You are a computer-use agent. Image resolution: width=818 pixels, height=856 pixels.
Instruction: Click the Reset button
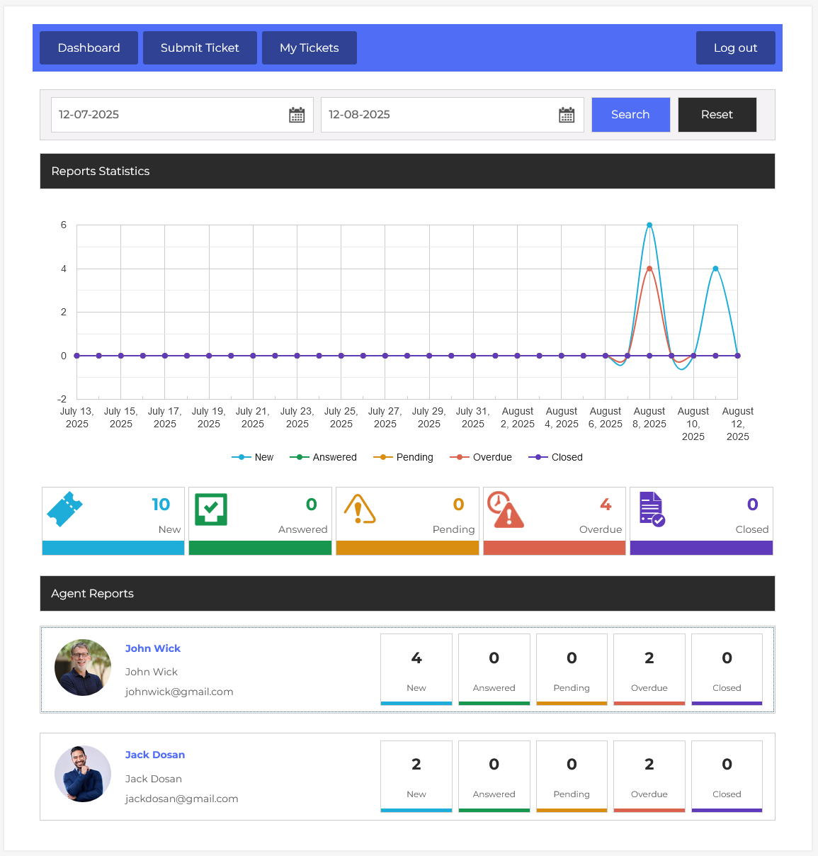[717, 115]
